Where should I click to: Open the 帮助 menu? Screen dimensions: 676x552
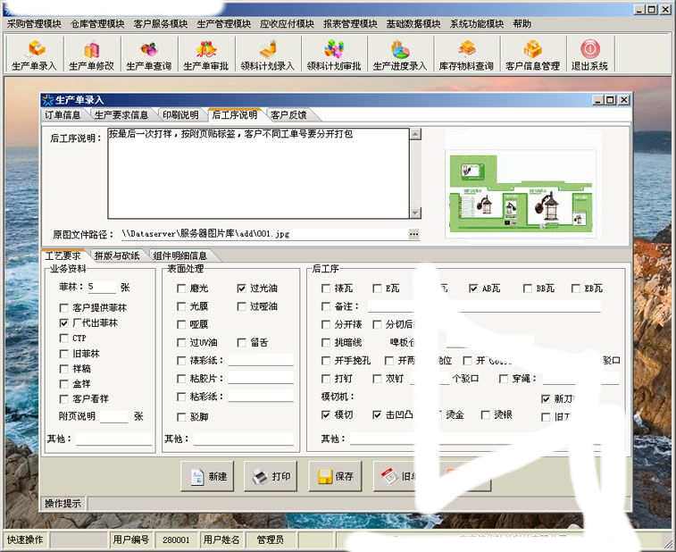click(522, 24)
